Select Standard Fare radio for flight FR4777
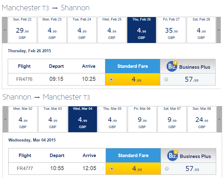This screenshot has width=223, height=181. [x=112, y=169]
